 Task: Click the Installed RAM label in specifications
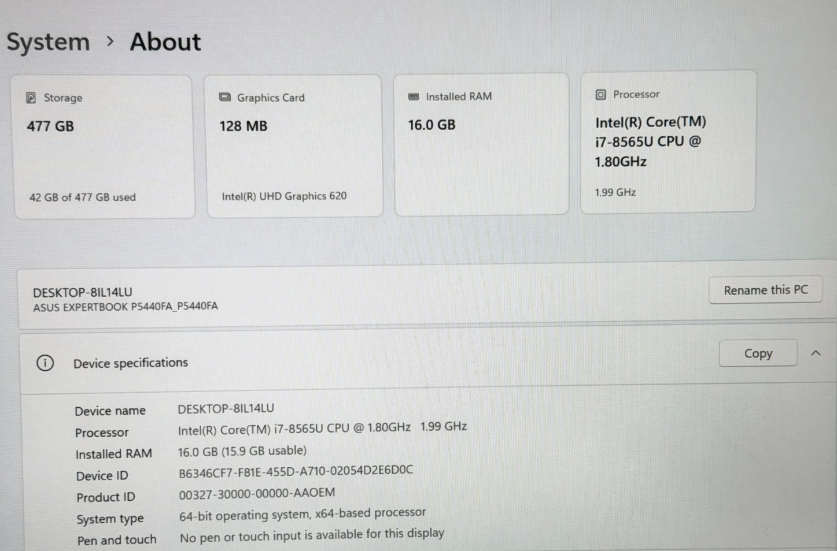pos(113,454)
